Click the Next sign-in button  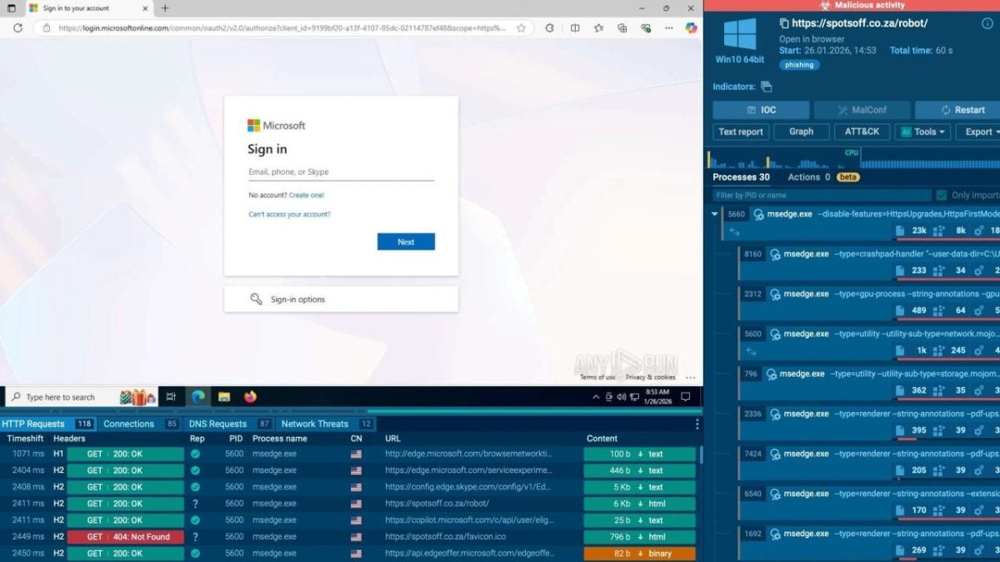406,241
